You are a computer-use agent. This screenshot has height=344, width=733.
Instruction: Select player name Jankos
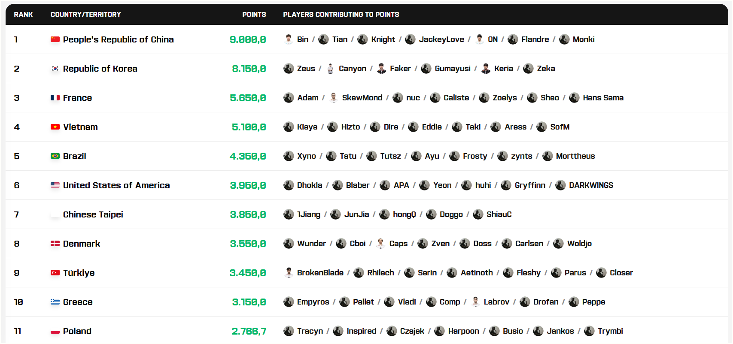click(560, 331)
